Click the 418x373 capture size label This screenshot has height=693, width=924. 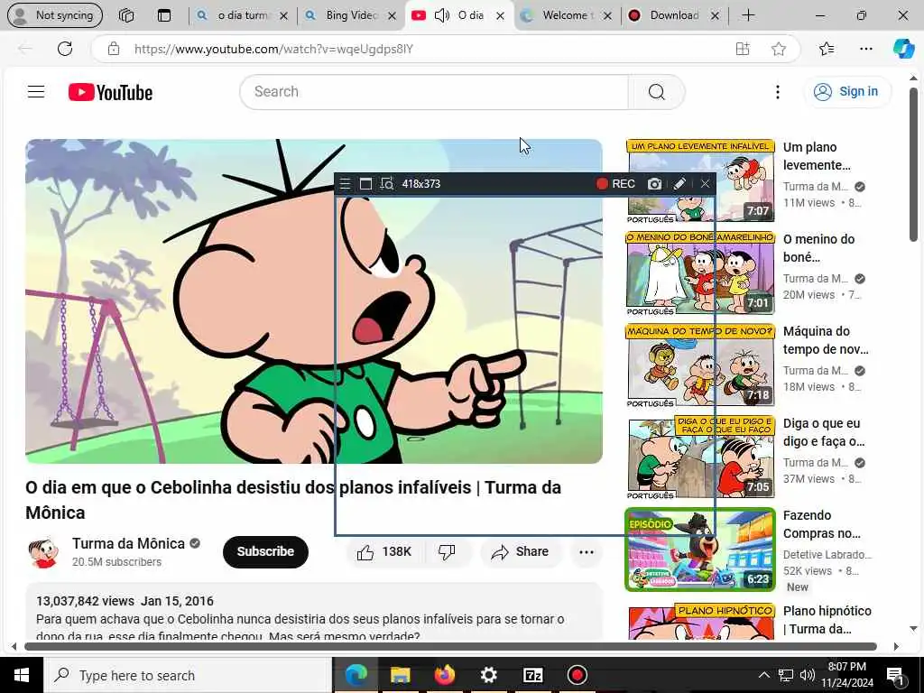click(x=421, y=184)
